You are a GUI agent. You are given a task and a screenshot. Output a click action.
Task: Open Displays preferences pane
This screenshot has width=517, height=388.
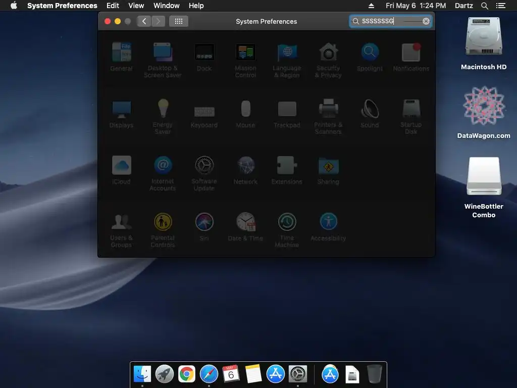121,114
